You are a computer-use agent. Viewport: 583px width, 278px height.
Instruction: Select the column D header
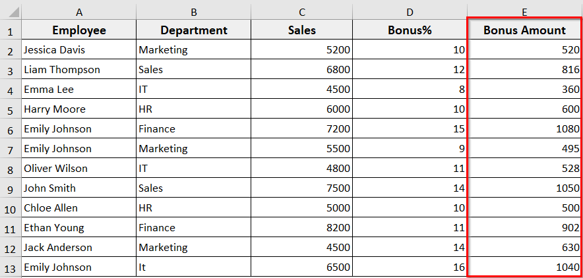(x=410, y=12)
